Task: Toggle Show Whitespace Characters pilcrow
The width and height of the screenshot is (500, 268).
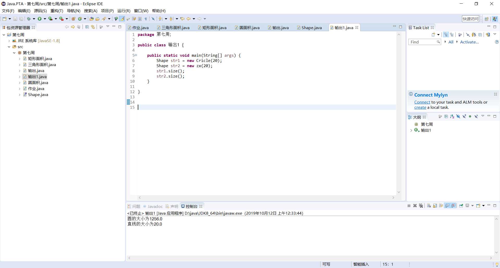Action: 146,19
